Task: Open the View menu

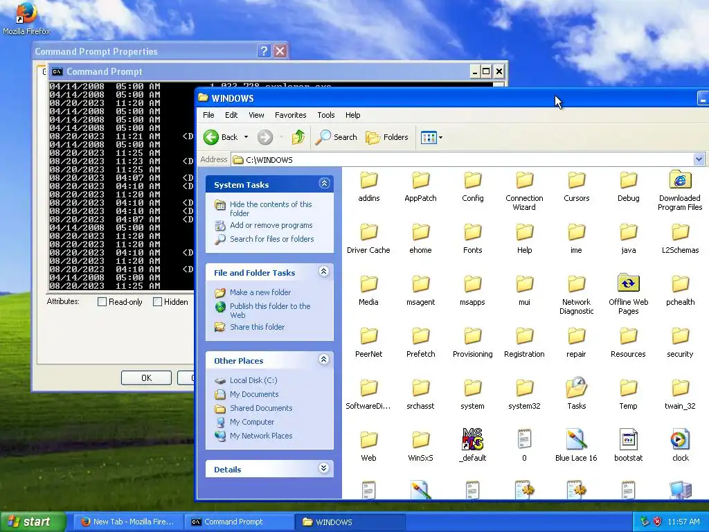Action: (x=256, y=115)
